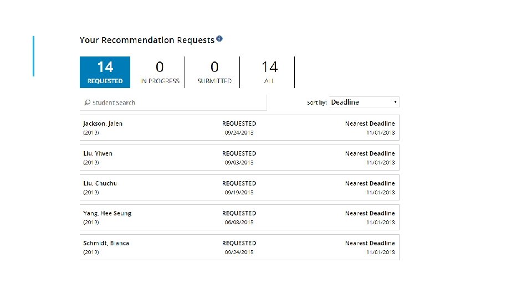This screenshot has width=532, height=299.
Task: Click the magnifier icon in Student Search
Action: (87, 102)
